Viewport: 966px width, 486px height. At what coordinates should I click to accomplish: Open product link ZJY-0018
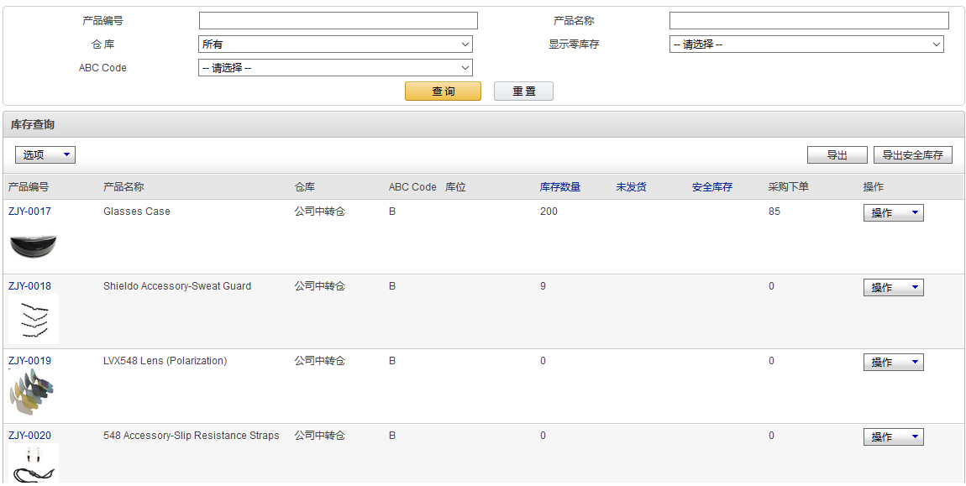tap(29, 286)
